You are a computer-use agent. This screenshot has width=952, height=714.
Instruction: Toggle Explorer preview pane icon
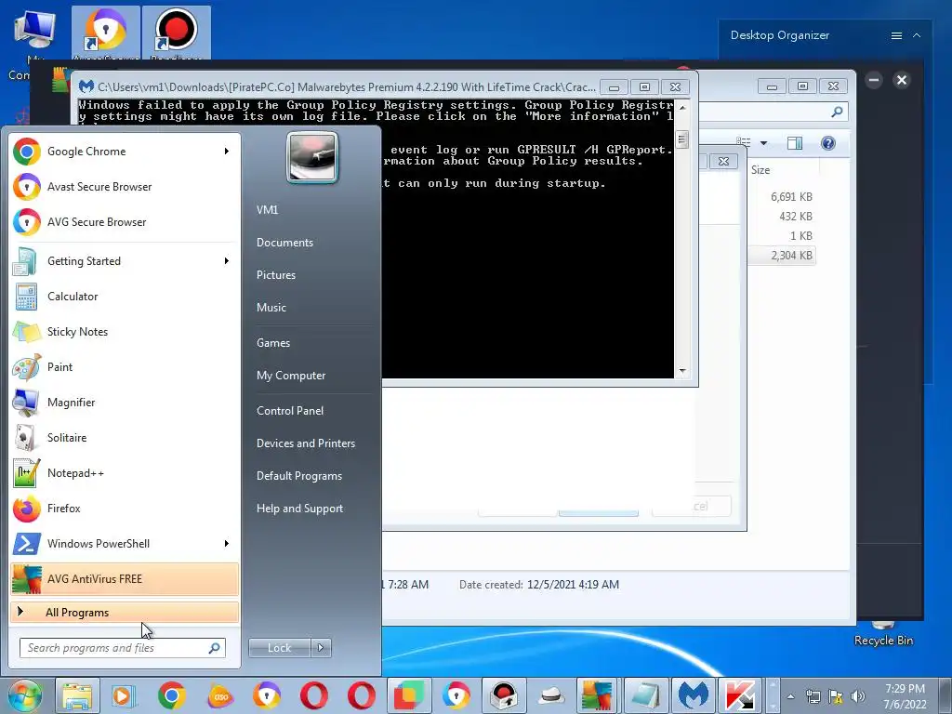795,143
